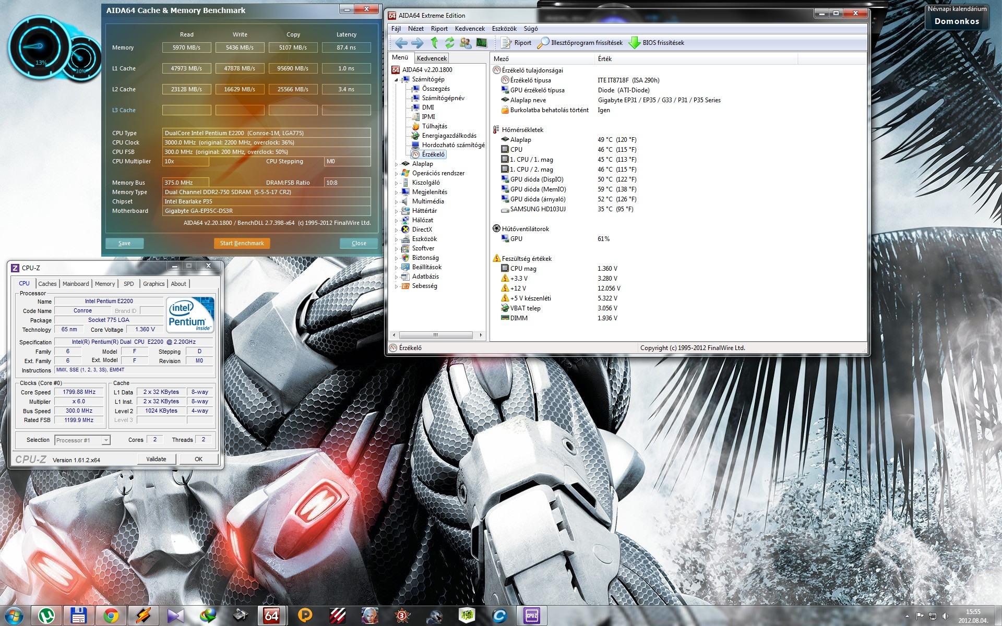1002x626 pixels.
Task: Open the Mainboard tab in CPU-Z
Action: pyautogui.click(x=76, y=284)
